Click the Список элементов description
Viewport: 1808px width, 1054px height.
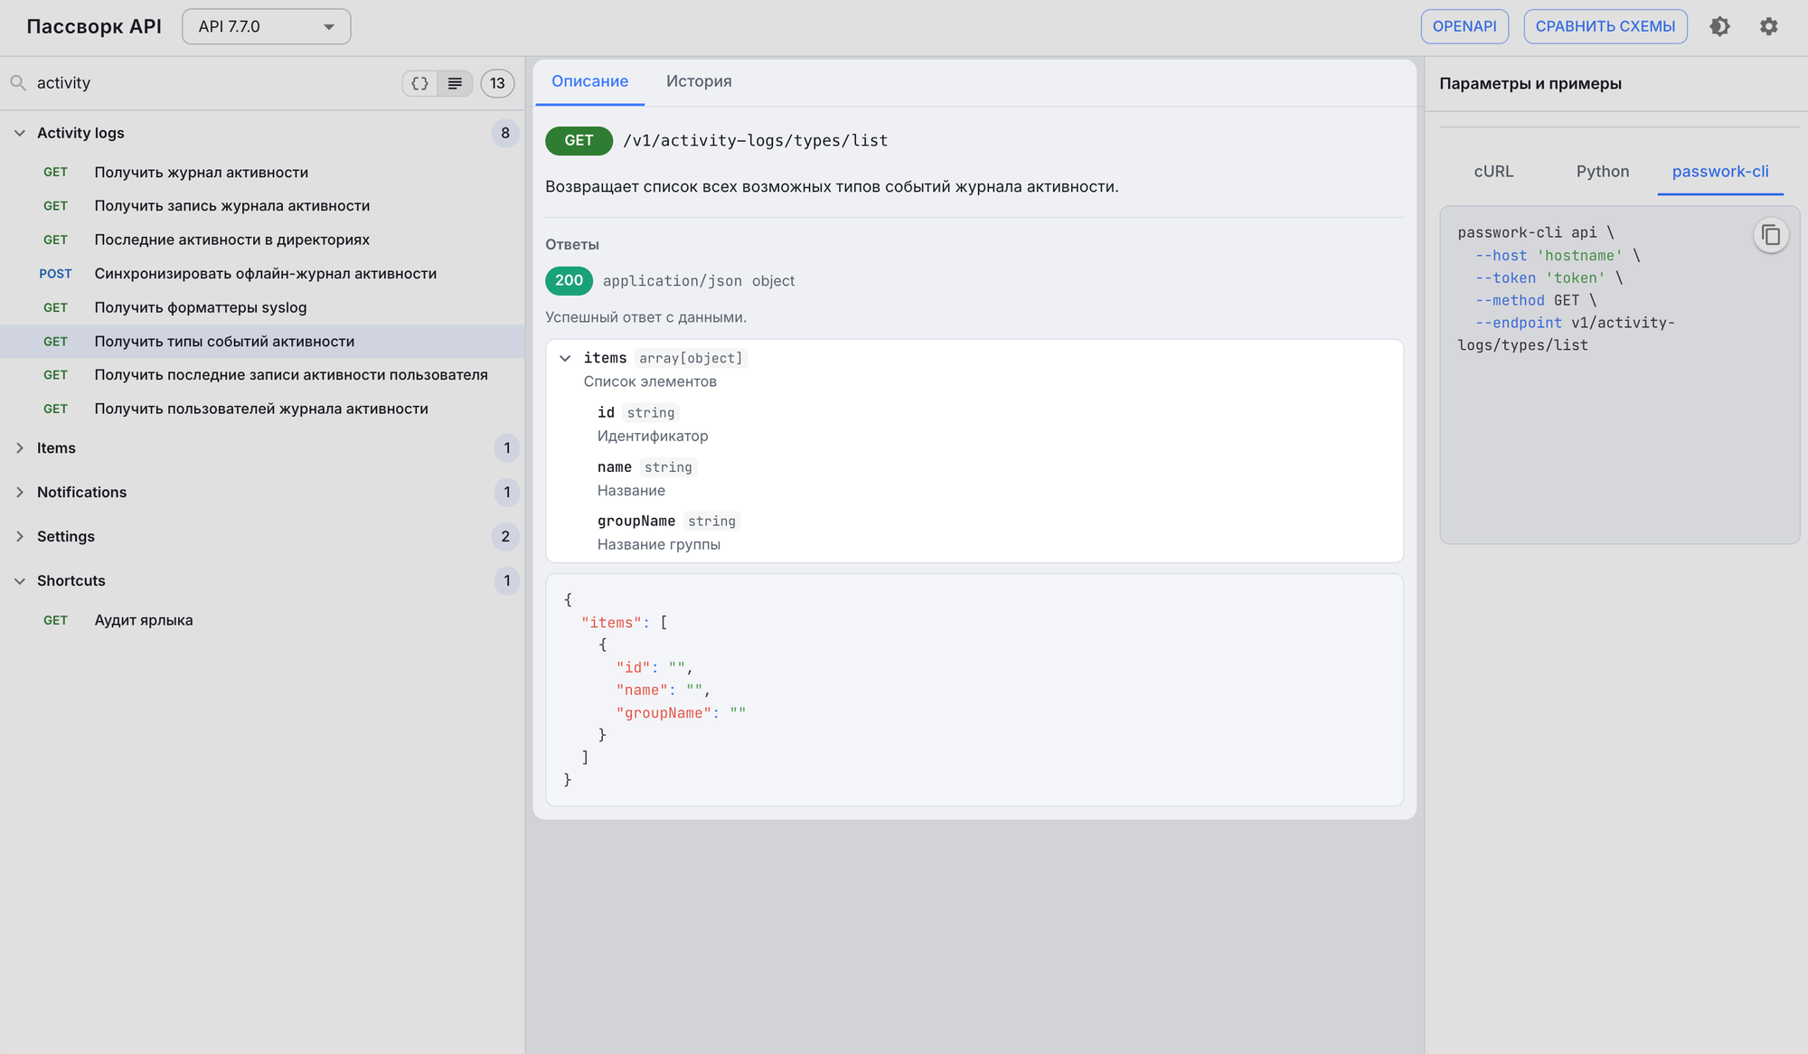[x=650, y=382]
